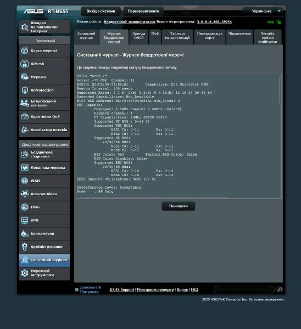The width and height of the screenshot is (301, 329).
Task: Open the Переадресація порту tab
Action: tap(210, 37)
